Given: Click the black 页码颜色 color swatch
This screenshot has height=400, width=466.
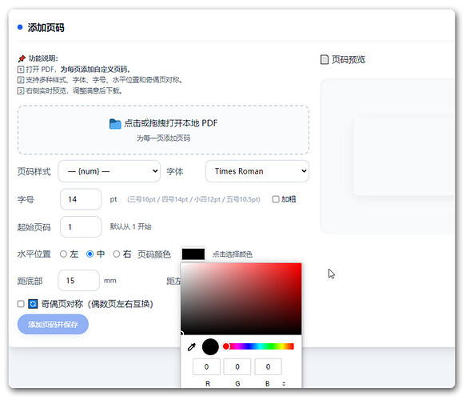Looking at the screenshot, I should 193,254.
